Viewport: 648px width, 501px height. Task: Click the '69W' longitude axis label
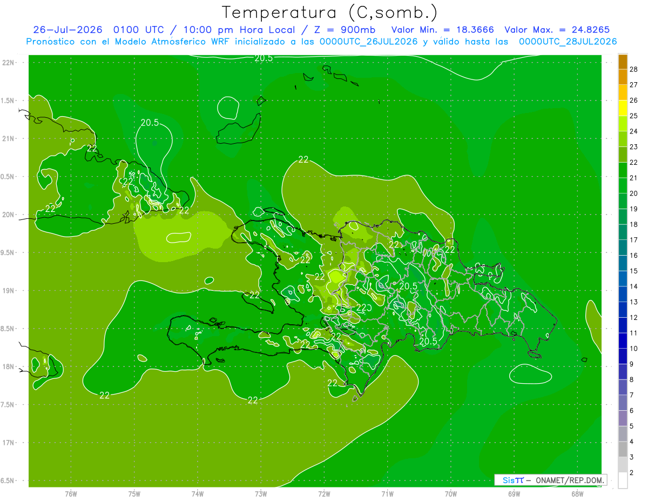click(514, 493)
